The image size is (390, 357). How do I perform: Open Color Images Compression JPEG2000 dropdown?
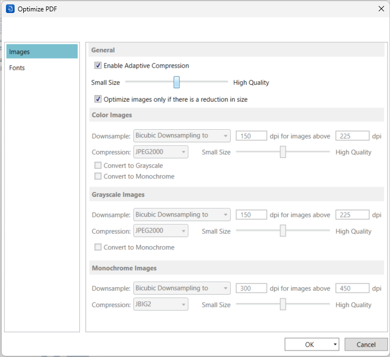tap(160, 152)
